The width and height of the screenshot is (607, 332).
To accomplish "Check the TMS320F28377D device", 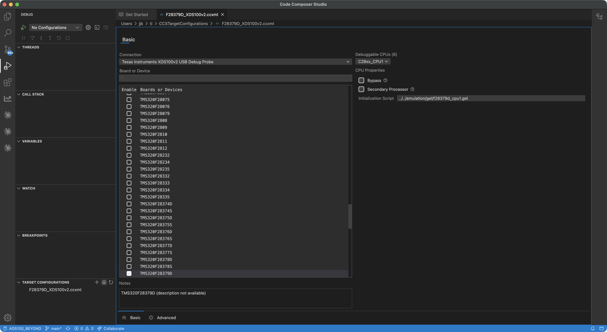I will [x=129, y=246].
